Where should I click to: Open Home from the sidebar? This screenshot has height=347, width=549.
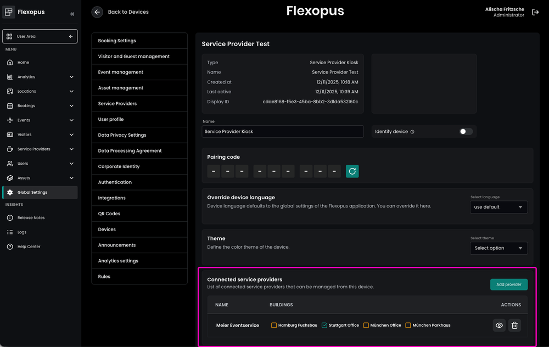pos(23,63)
